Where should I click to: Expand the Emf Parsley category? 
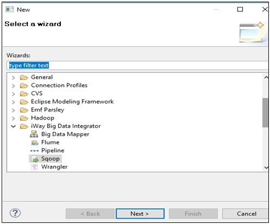[x=14, y=110]
